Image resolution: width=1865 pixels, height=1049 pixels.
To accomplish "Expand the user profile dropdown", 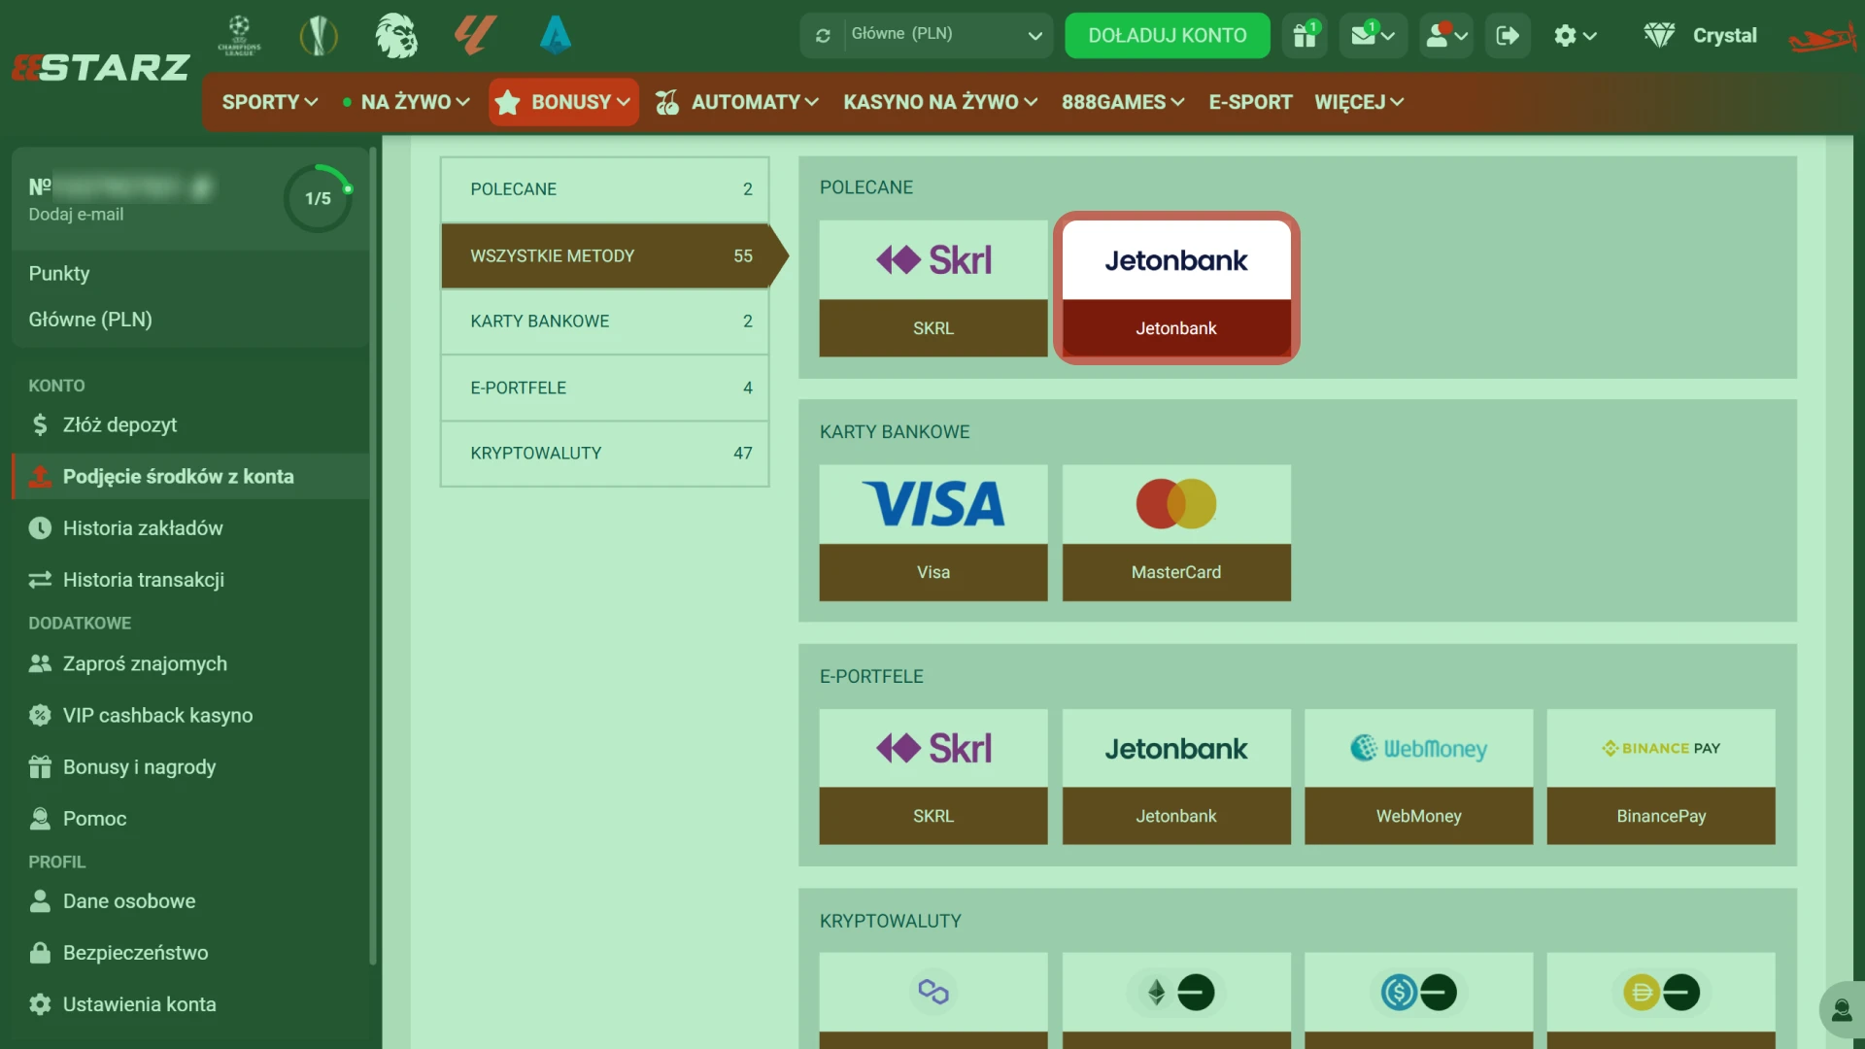I will pyautogui.click(x=1445, y=36).
